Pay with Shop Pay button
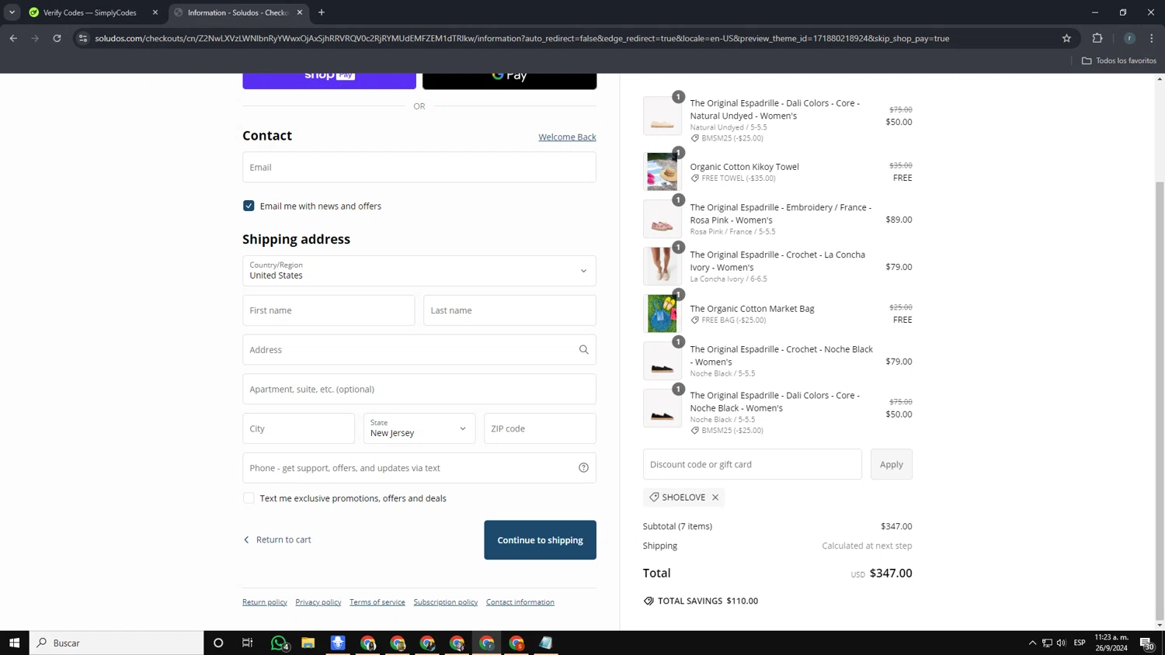This screenshot has width=1165, height=655. (x=329, y=79)
